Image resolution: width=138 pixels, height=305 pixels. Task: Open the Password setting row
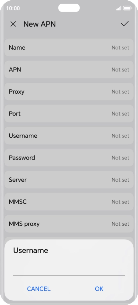click(x=69, y=157)
